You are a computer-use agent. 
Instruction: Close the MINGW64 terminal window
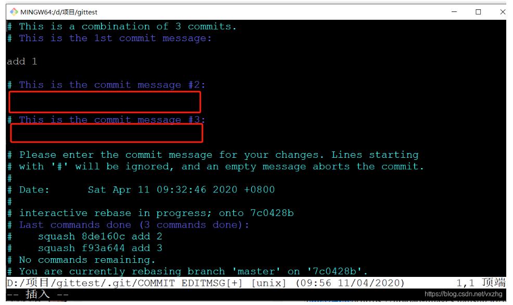(x=503, y=12)
